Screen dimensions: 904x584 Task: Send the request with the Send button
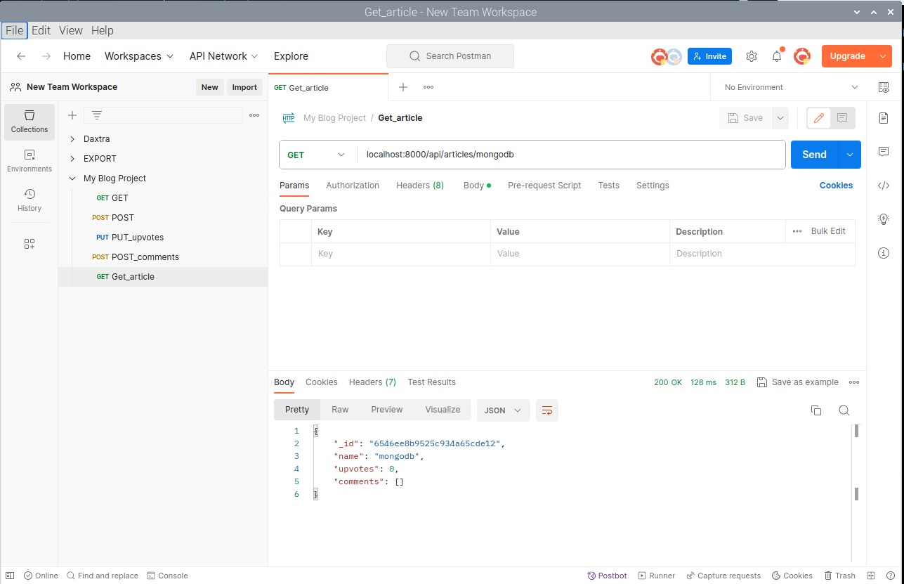pyautogui.click(x=815, y=155)
